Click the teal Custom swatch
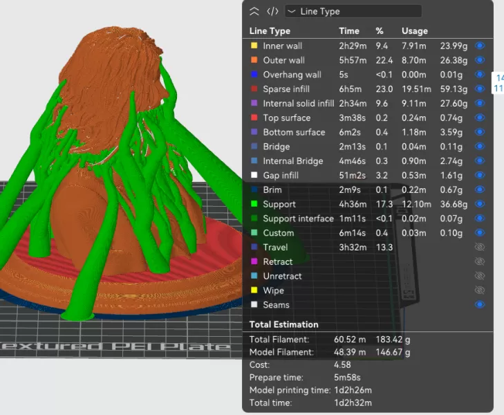 254,232
